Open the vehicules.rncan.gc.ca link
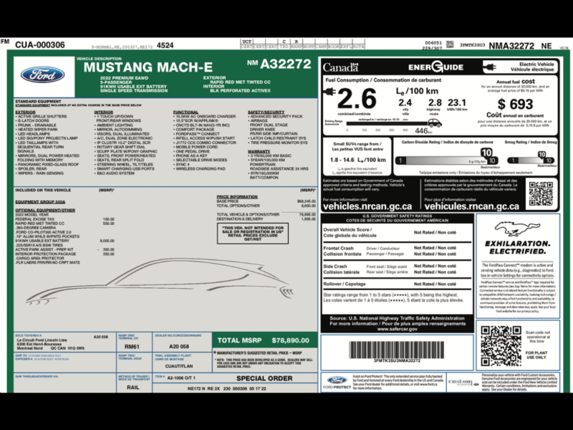The image size is (573, 430). (x=472, y=206)
